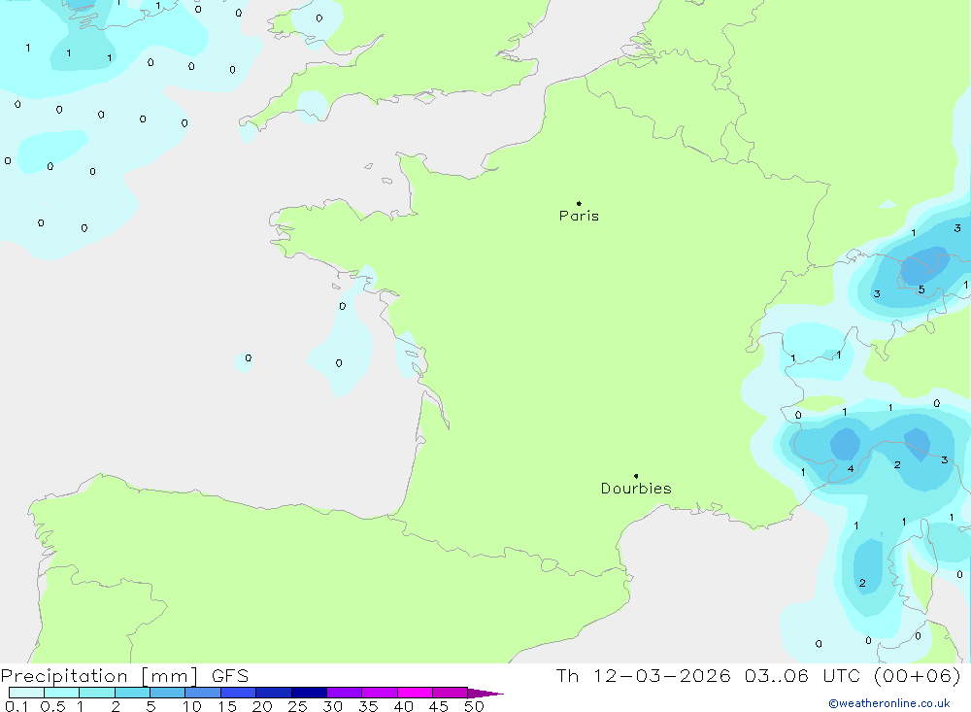
Task: Click the '20' legend scale label
Action: tap(262, 706)
